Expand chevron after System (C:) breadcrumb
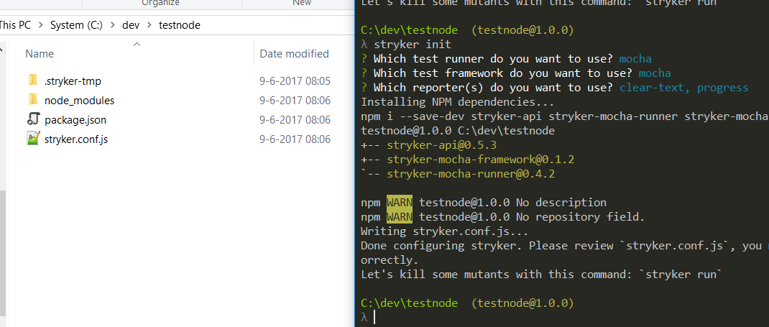This screenshot has height=327, width=769. tap(112, 25)
